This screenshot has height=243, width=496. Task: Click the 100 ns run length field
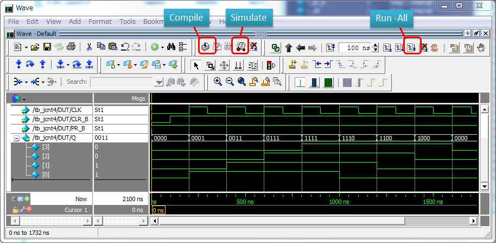click(x=355, y=48)
